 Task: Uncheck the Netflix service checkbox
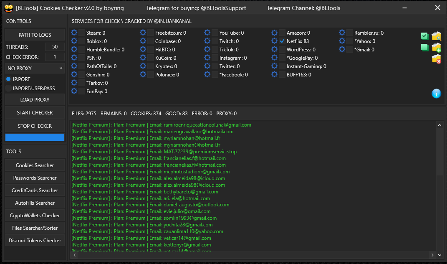pyautogui.click(x=282, y=41)
